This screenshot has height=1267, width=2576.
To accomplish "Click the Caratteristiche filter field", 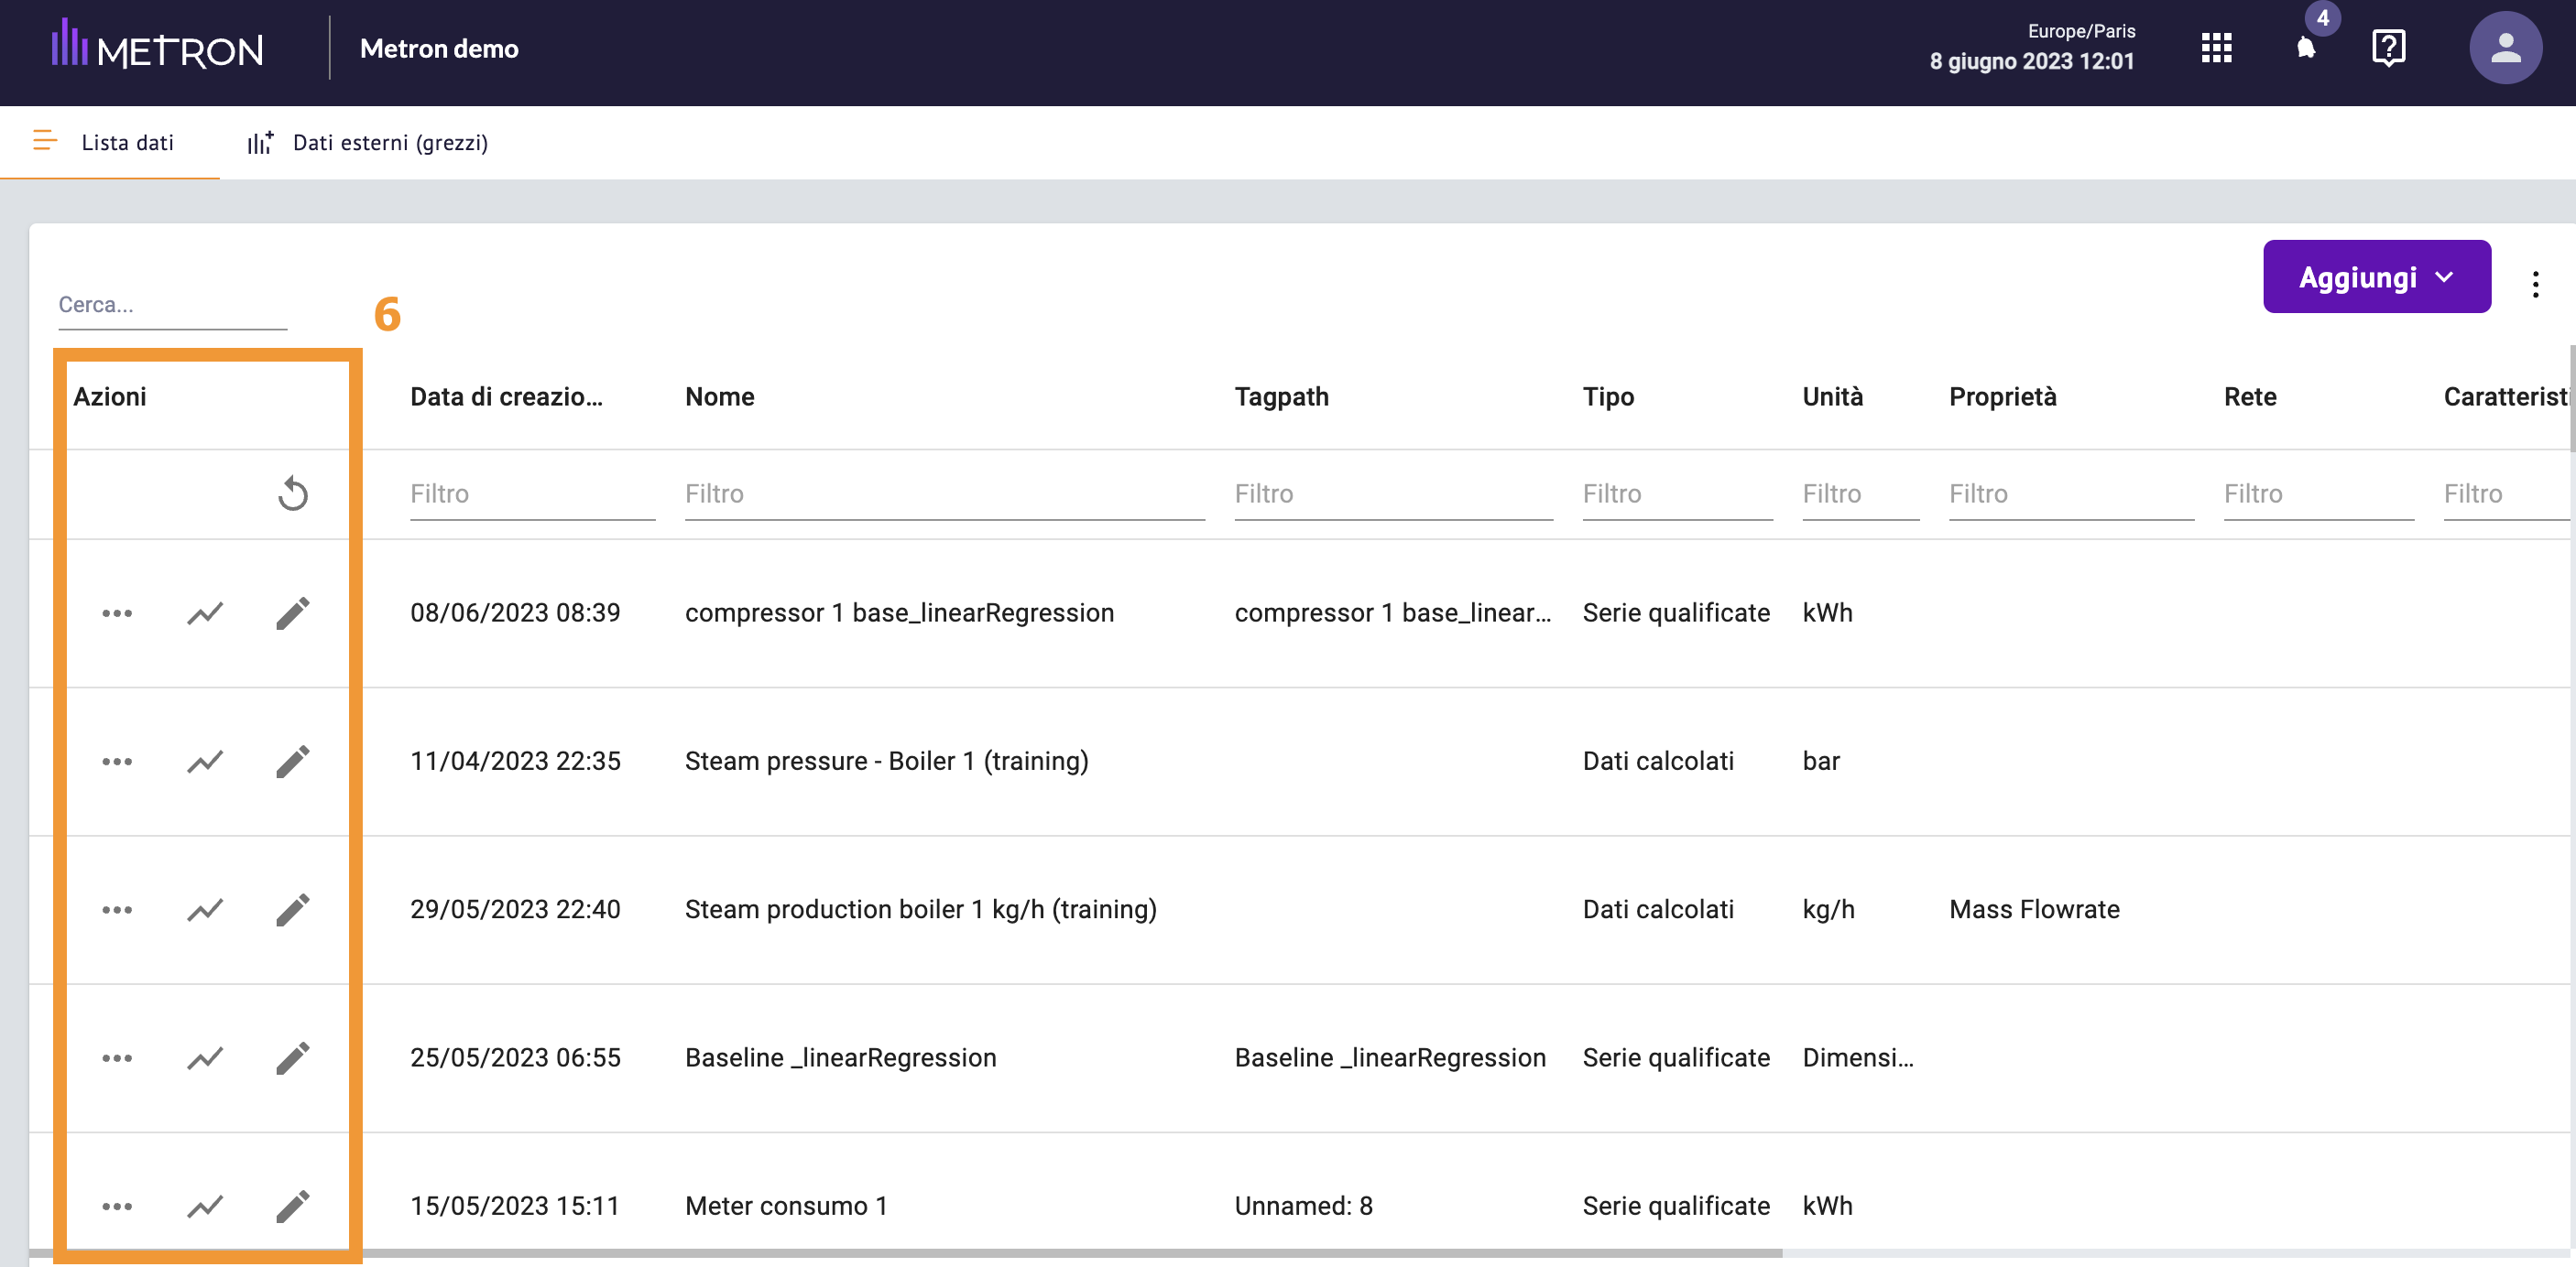I will pyautogui.click(x=2506, y=493).
